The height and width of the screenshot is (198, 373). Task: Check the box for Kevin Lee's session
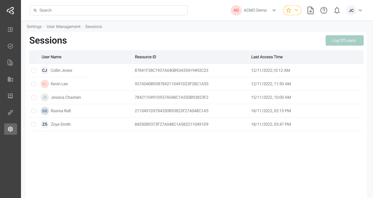point(34,84)
